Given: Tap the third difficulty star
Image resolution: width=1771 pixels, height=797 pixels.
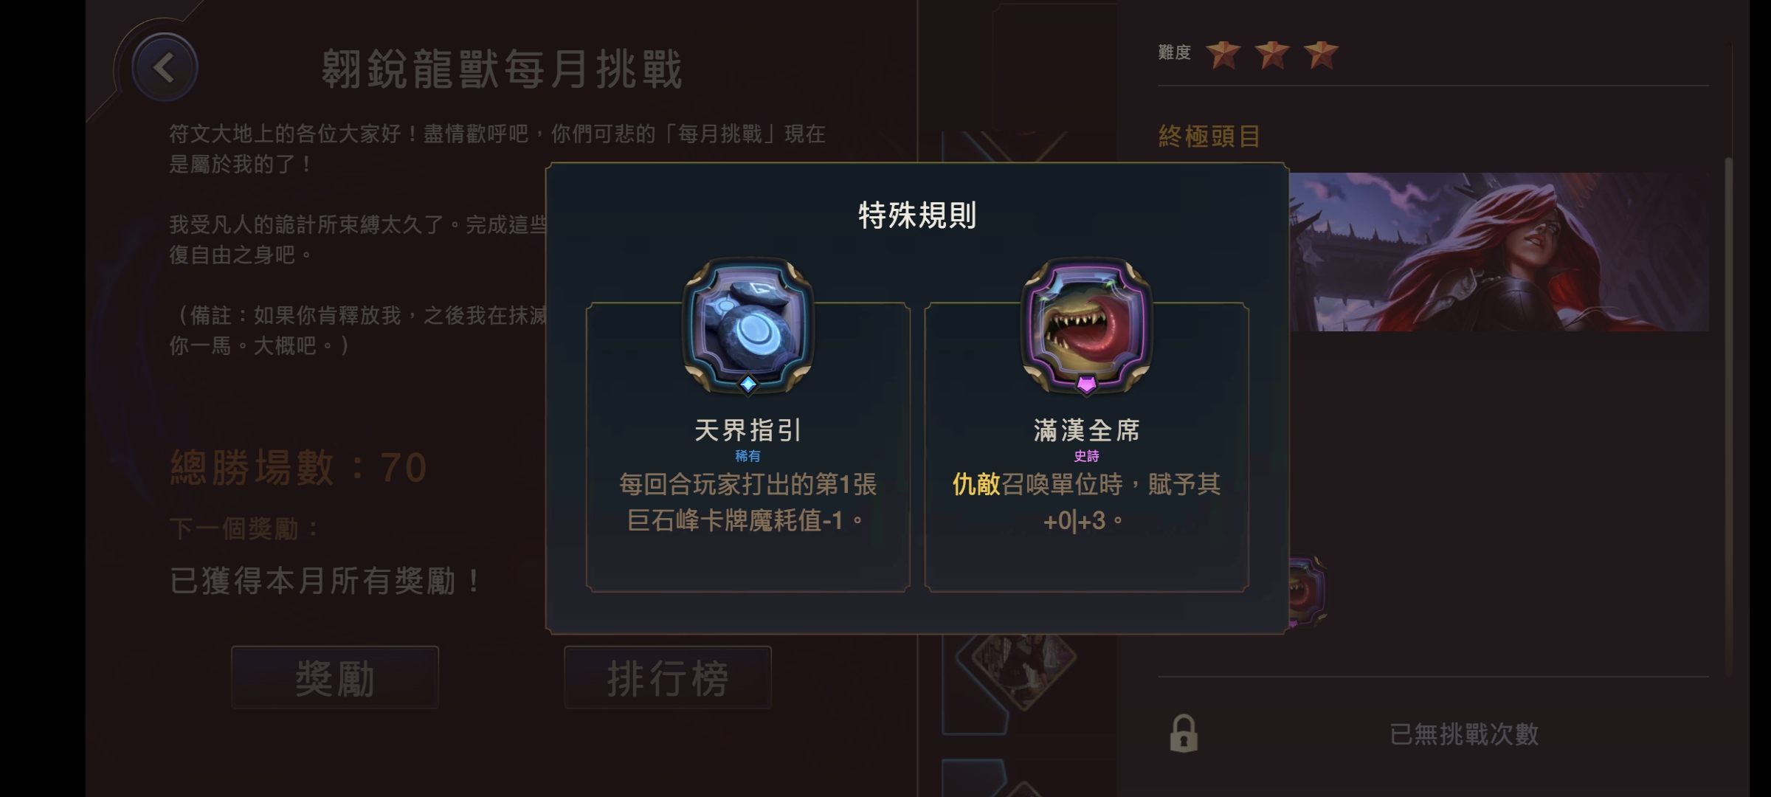Looking at the screenshot, I should (x=1321, y=54).
